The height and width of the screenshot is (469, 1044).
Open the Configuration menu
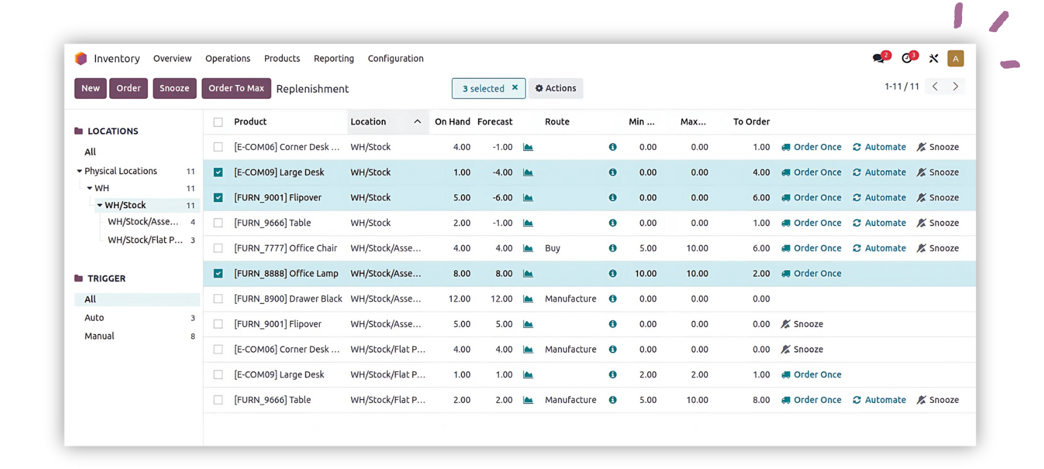[395, 58]
